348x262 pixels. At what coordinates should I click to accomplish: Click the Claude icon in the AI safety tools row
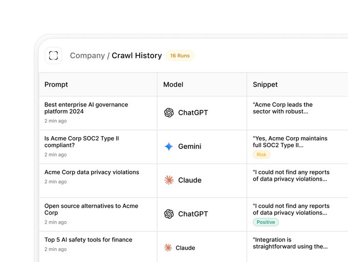click(x=168, y=248)
